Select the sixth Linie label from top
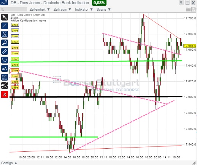The width and height of the screenshot is (197, 165). (x=15, y=53)
